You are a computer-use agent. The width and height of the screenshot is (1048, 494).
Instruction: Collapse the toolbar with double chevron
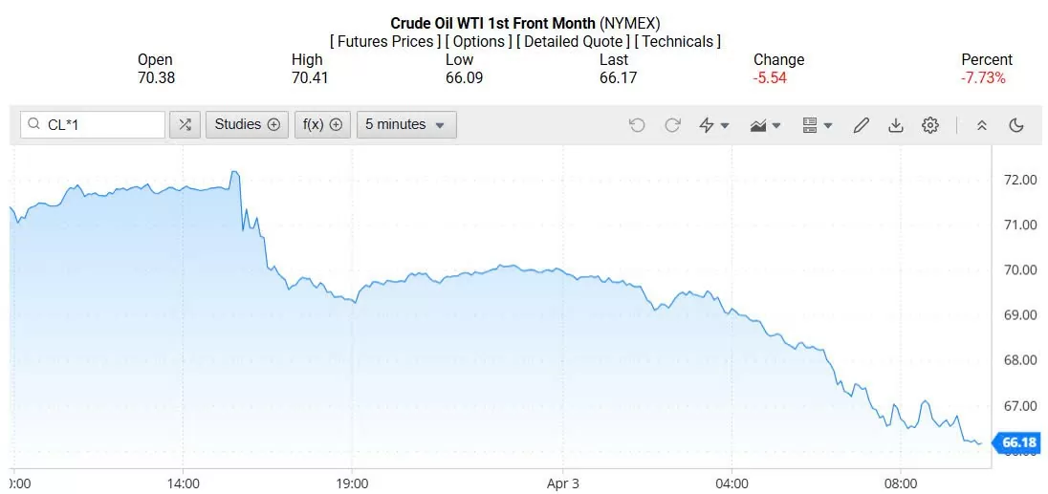pos(981,125)
